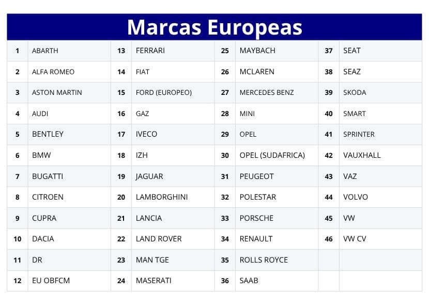Select the EU OBFCM entry
This screenshot has height=294, width=429.
point(69,281)
